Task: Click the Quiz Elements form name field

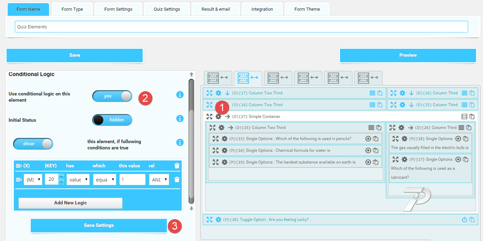Action: click(241, 27)
